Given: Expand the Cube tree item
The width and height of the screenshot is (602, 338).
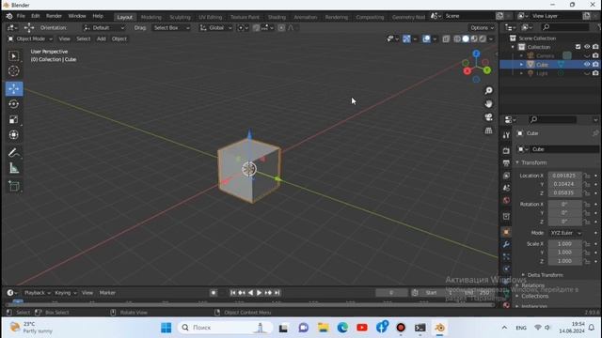Looking at the screenshot, I should point(521,65).
